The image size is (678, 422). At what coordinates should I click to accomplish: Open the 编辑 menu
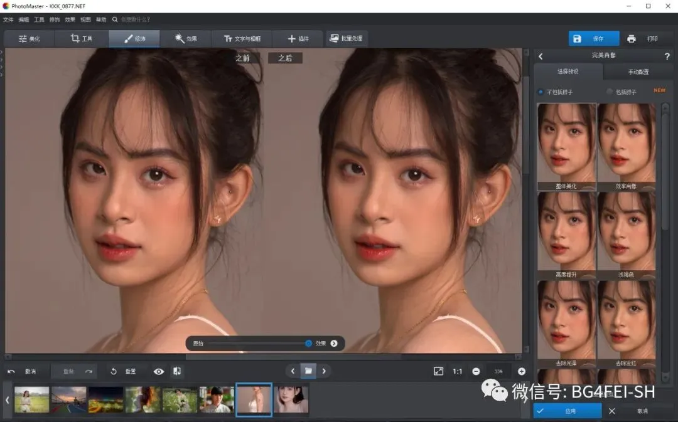(x=24, y=19)
